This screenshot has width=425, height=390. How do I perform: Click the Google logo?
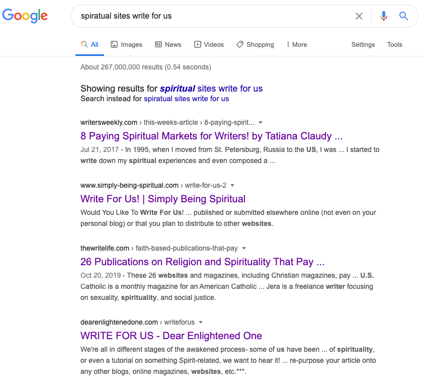[25, 16]
